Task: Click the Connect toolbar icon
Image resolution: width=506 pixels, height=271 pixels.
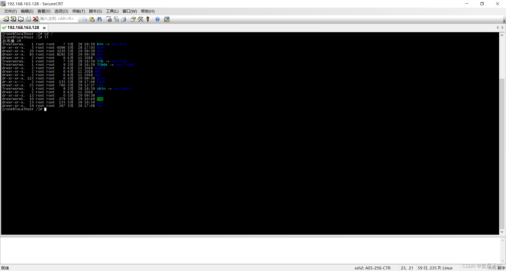Action: tap(6, 19)
